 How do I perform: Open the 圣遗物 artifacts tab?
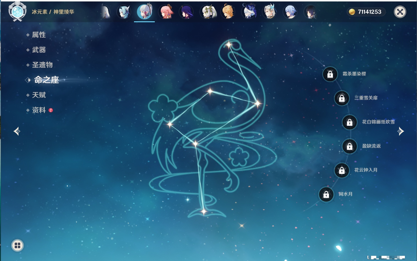click(x=42, y=65)
